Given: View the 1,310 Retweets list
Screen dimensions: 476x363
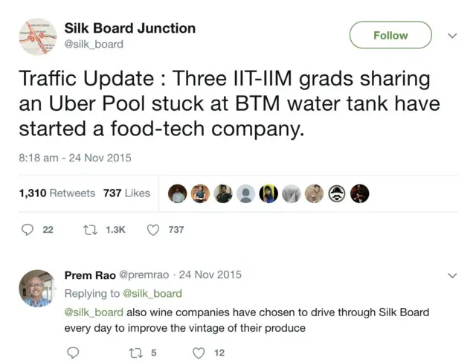Looking at the screenshot, I should coord(57,193).
